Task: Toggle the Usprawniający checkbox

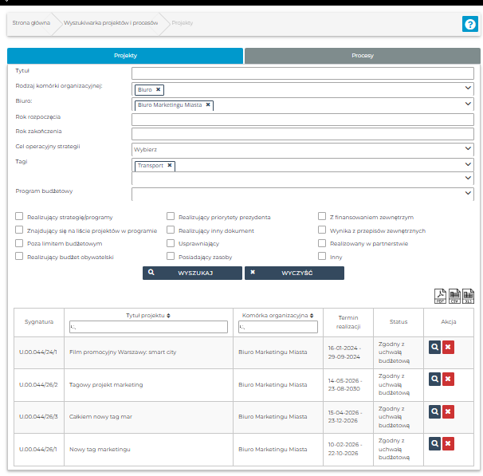Action: coord(171,243)
